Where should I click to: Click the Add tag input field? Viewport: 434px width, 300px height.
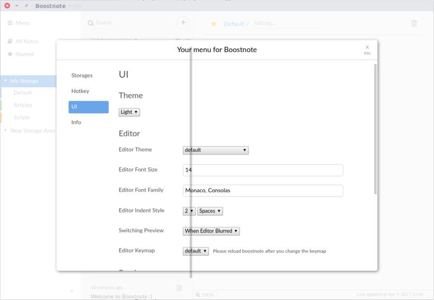point(285,23)
